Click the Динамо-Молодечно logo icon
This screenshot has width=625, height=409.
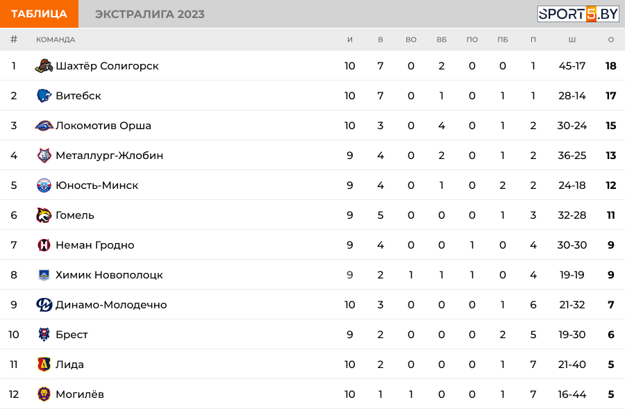click(44, 305)
